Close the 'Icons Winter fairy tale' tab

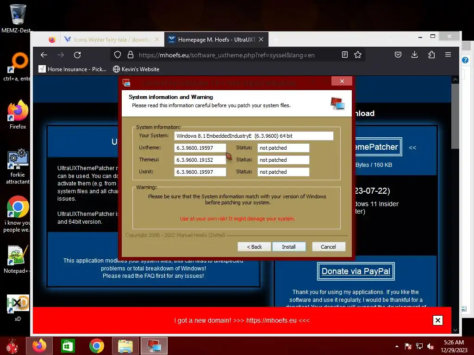click(x=156, y=40)
